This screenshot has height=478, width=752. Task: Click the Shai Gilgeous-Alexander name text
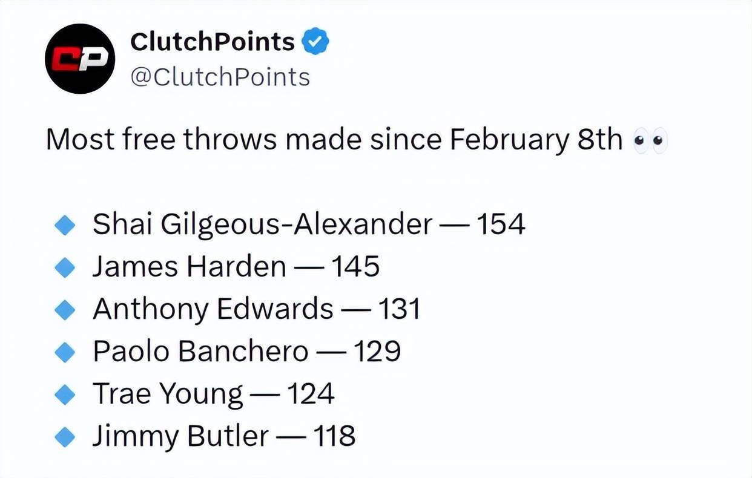(262, 225)
